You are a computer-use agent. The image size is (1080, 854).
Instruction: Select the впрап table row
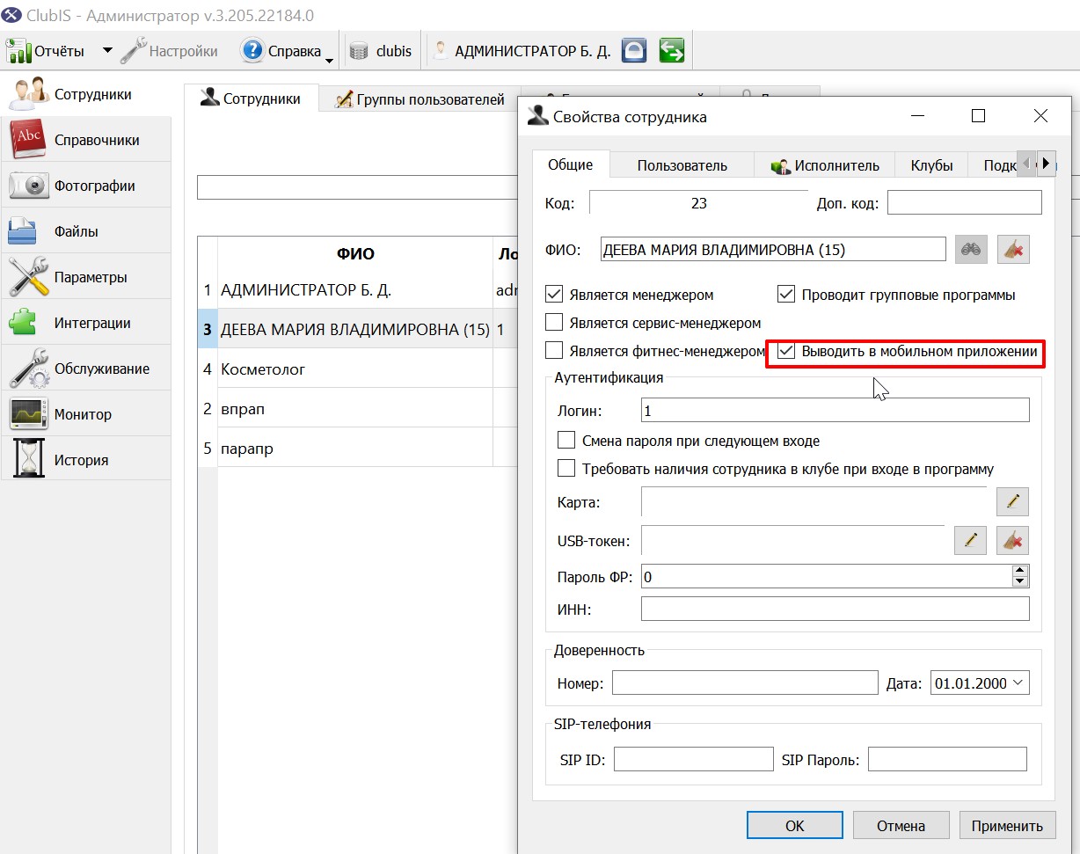click(x=357, y=409)
